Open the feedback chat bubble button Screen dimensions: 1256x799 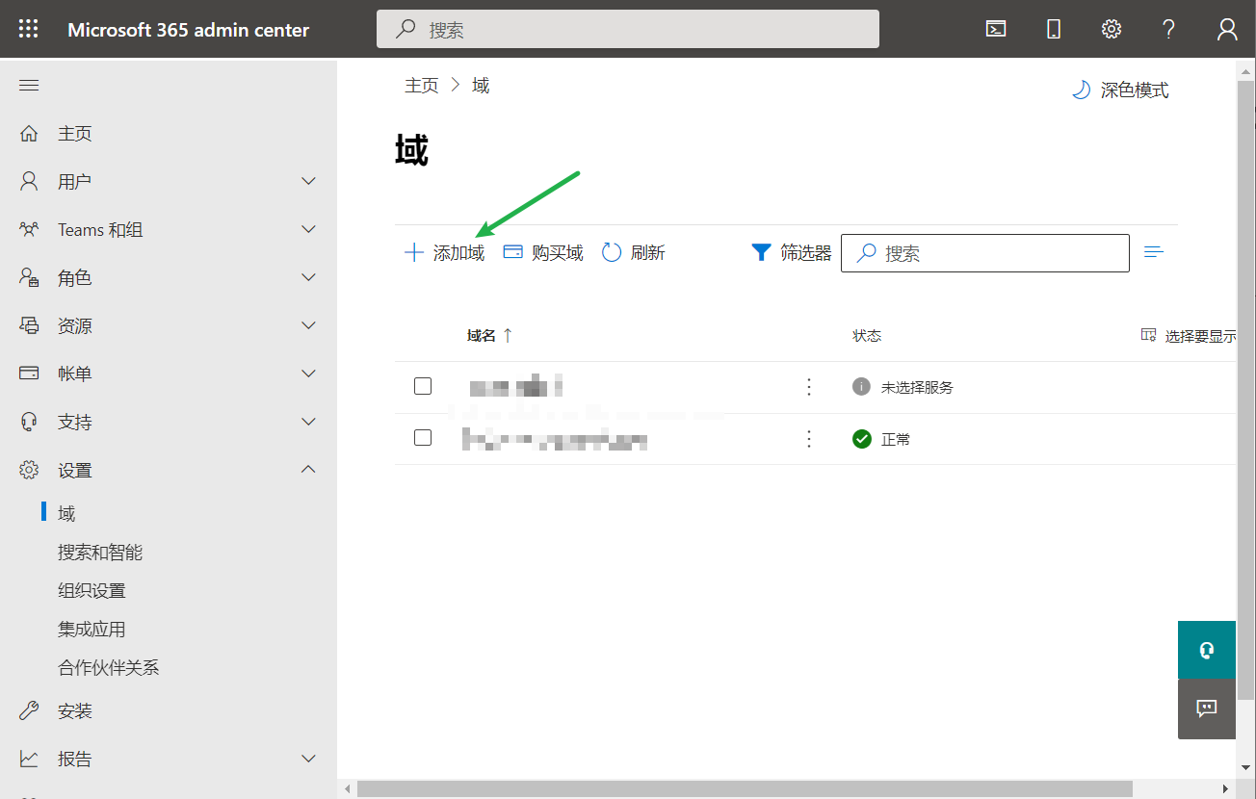pyautogui.click(x=1206, y=709)
